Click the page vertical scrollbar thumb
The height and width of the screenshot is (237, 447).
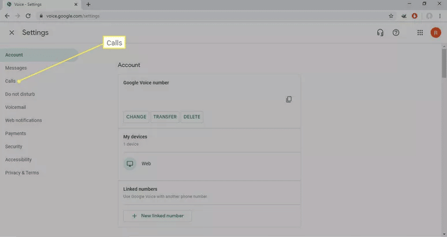pyautogui.click(x=444, y=63)
